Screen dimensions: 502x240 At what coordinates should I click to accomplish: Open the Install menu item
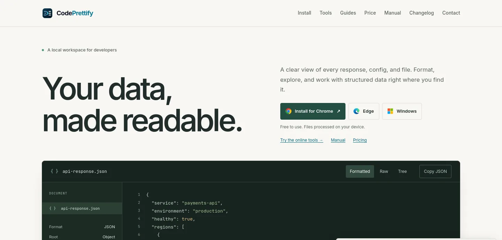click(x=304, y=13)
